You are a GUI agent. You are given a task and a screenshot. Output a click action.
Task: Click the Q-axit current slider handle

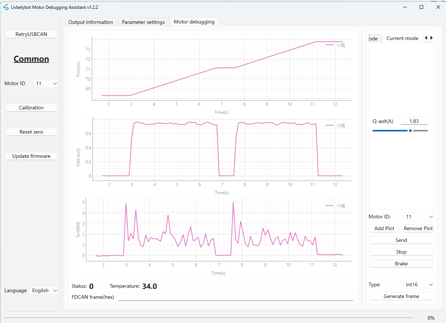tap(410, 131)
